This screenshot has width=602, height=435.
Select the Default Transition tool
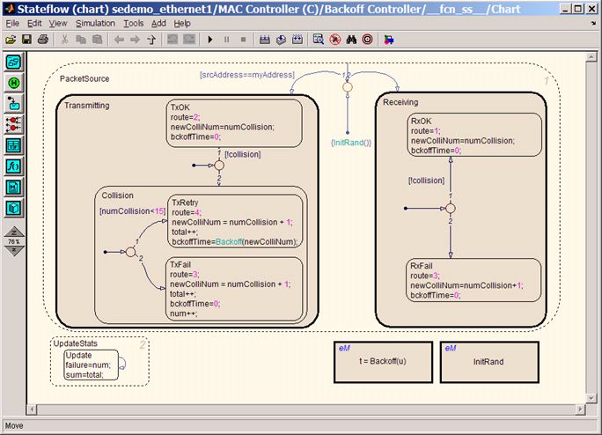[x=14, y=103]
